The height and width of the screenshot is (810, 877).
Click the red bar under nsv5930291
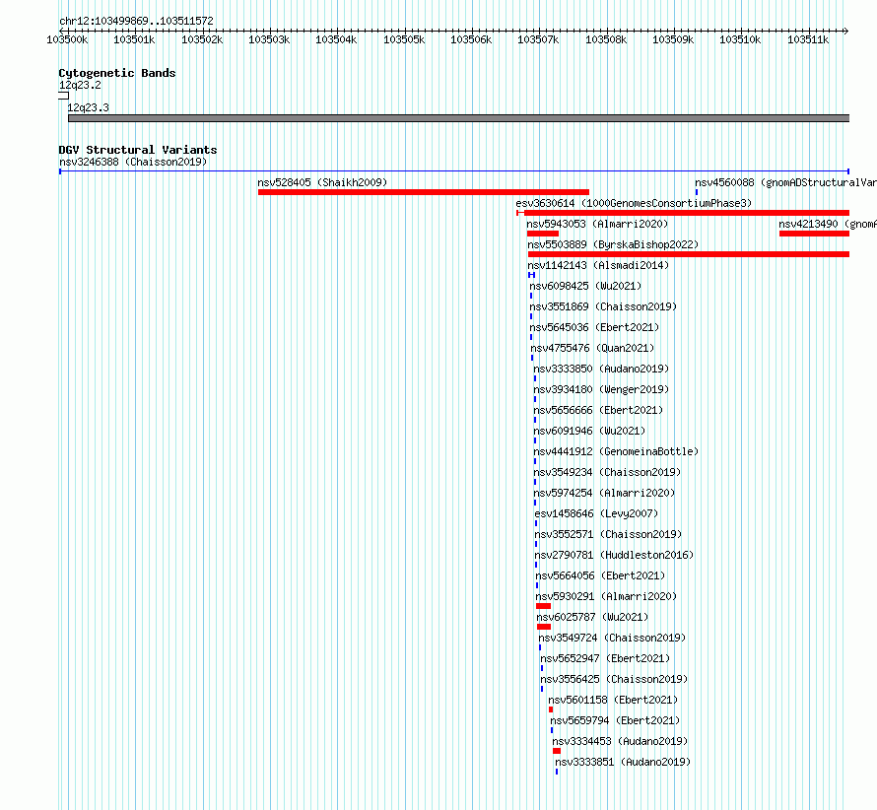click(543, 606)
